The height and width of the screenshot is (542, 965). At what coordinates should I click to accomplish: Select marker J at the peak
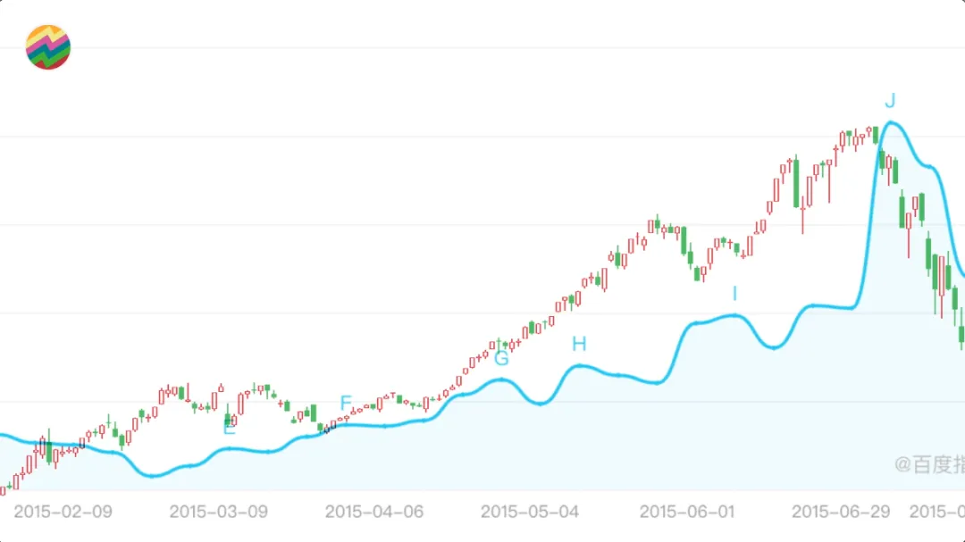(x=890, y=100)
